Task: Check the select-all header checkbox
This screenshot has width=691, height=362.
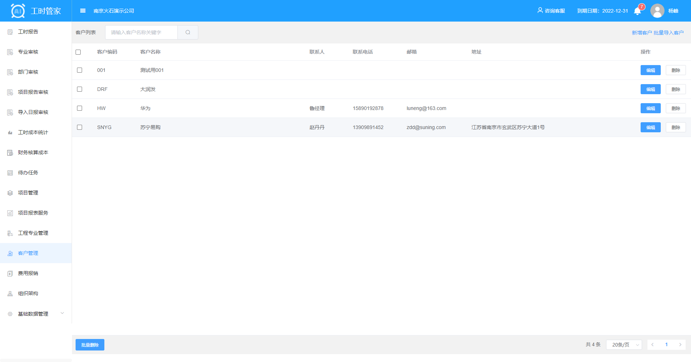Action: click(x=78, y=52)
